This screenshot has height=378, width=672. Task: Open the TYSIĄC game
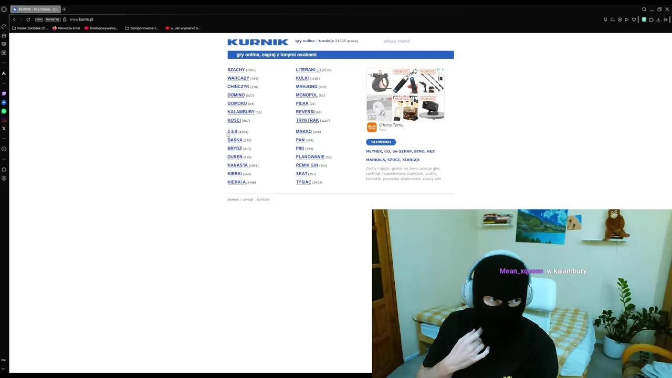(x=303, y=182)
